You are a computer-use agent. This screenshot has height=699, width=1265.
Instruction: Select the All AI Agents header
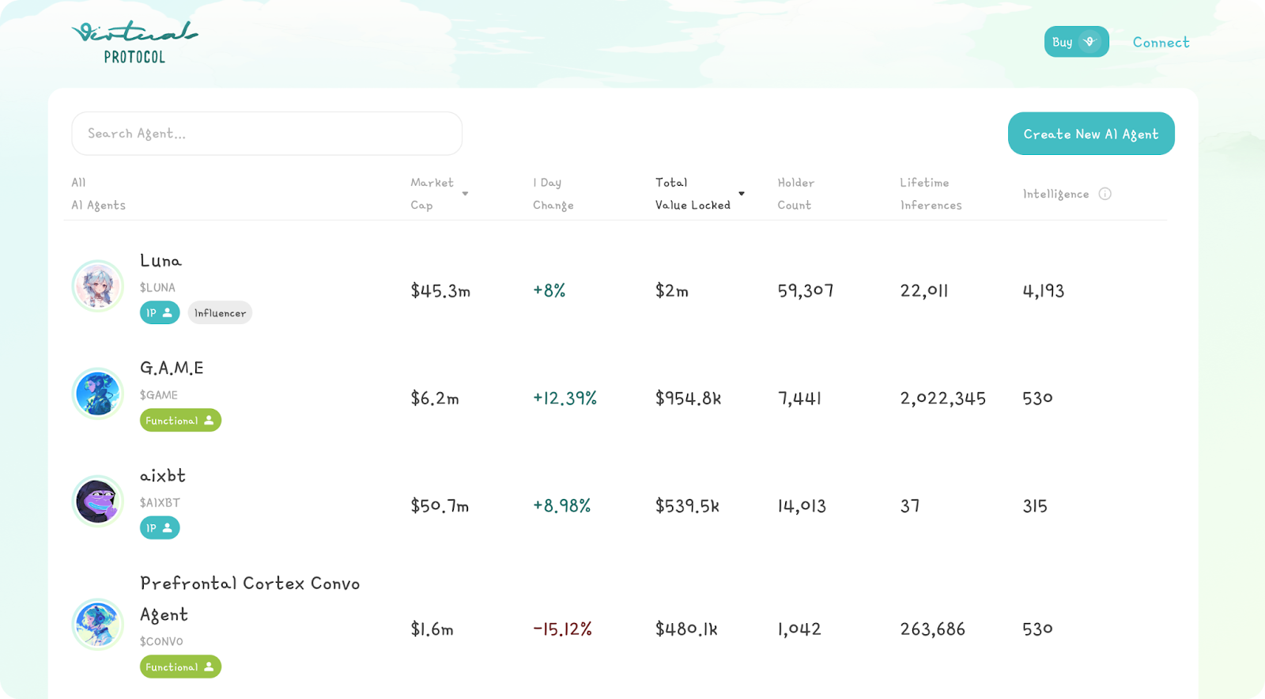click(99, 194)
